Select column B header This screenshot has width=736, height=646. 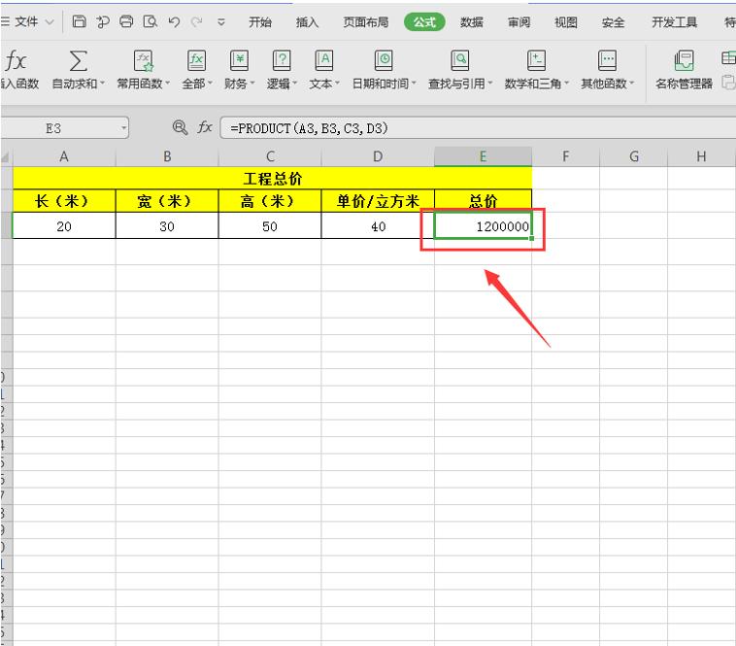[x=167, y=156]
